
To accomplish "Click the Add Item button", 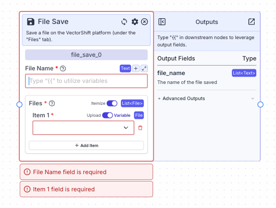I will coord(86,145).
